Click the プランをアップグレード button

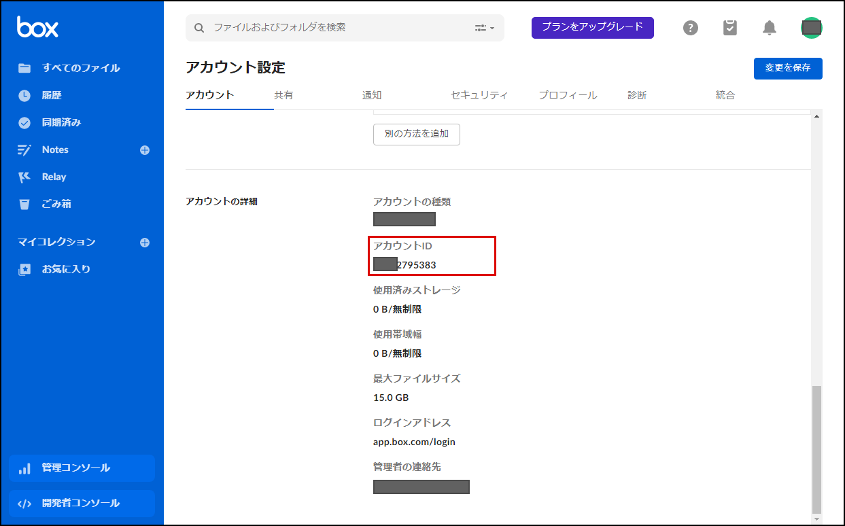pos(592,27)
